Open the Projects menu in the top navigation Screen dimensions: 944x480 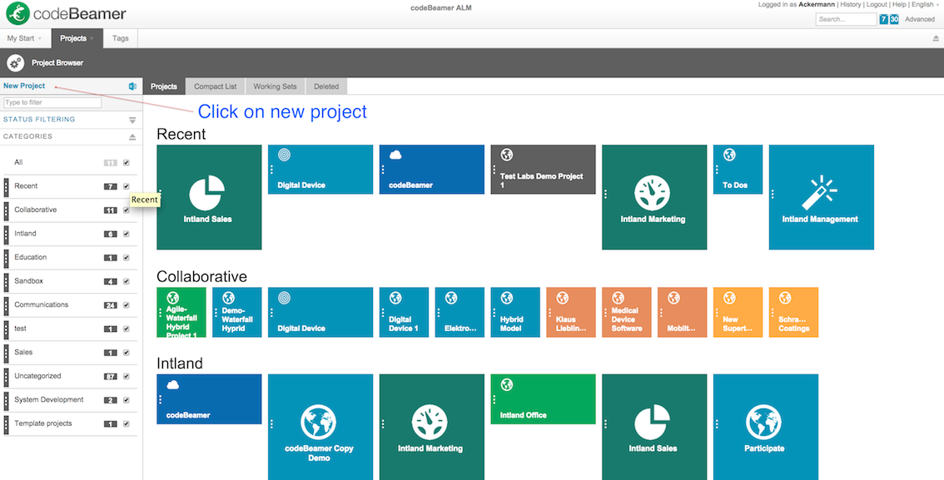(77, 38)
